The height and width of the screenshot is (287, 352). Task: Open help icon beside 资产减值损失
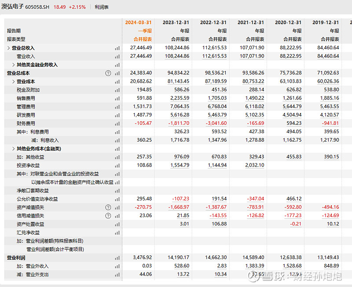click(x=108, y=207)
